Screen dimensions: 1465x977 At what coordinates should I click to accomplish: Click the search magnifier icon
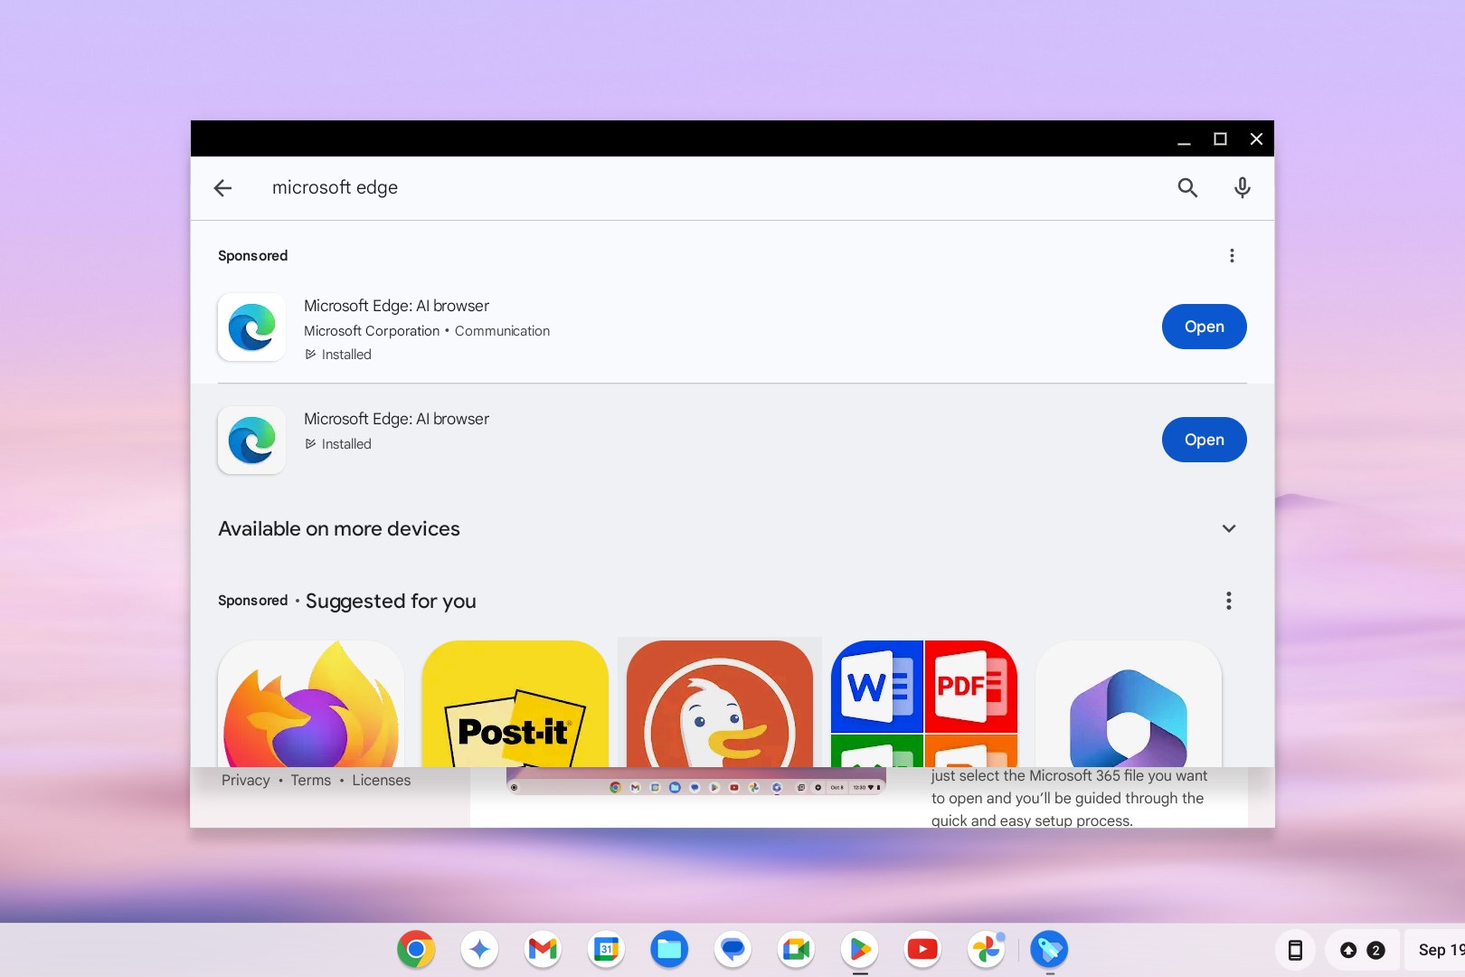click(1187, 187)
